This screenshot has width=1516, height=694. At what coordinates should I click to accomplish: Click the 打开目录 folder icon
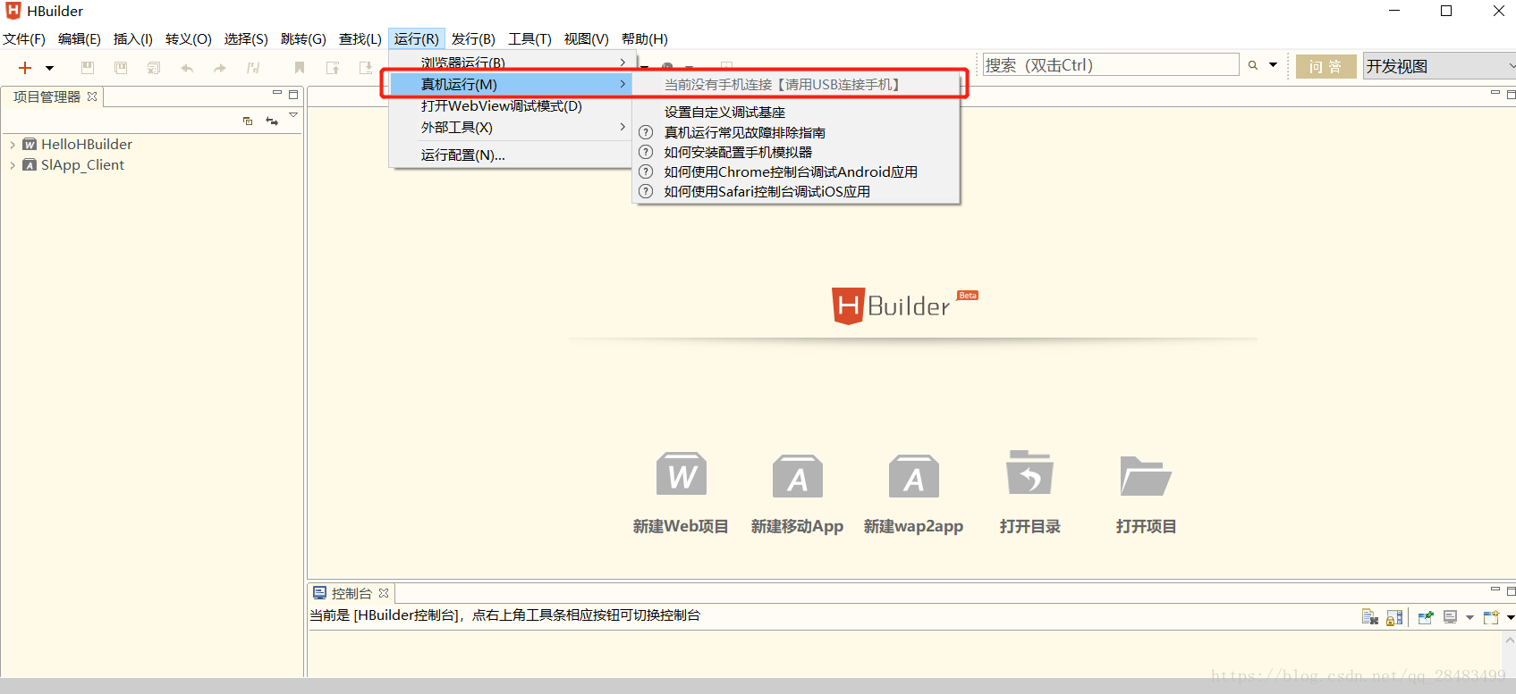click(x=1030, y=473)
